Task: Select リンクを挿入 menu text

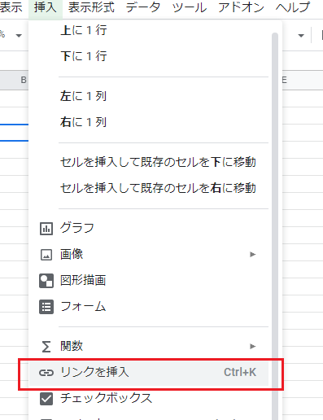Action: tap(94, 372)
